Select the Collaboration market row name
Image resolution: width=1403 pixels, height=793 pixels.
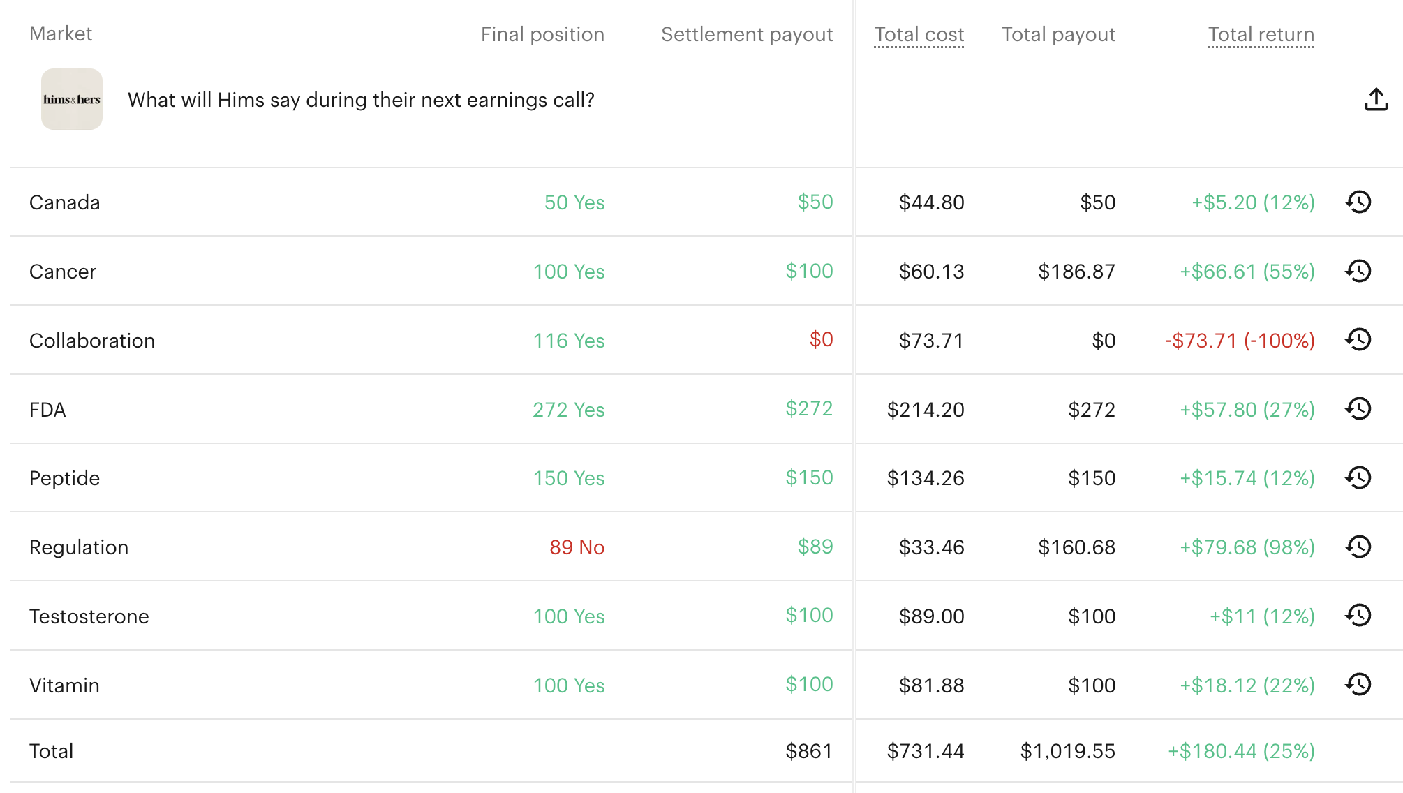coord(92,341)
